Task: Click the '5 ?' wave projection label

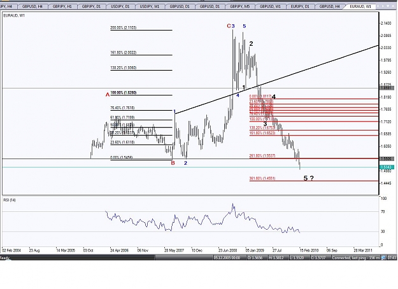Action: [x=309, y=178]
